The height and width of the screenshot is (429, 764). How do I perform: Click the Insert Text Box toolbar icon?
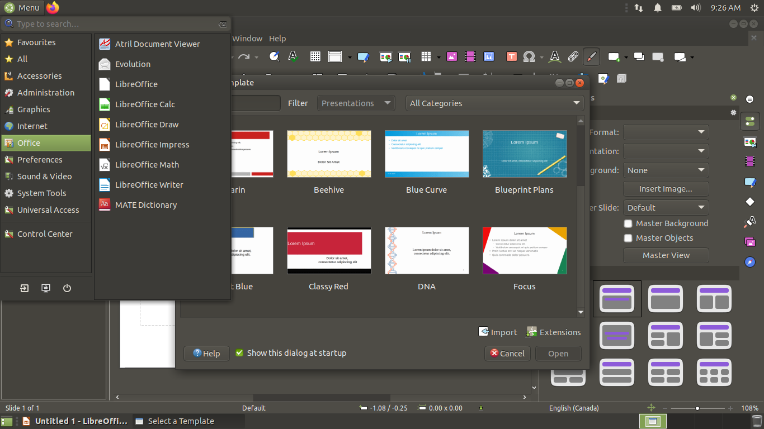coord(511,56)
